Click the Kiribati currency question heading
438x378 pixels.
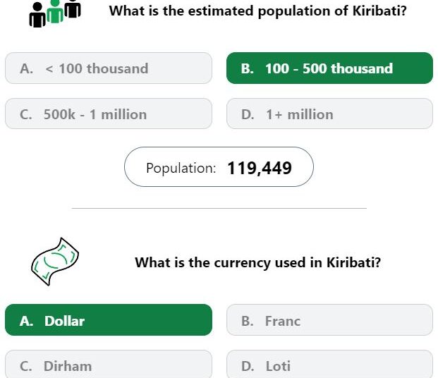[x=258, y=262]
